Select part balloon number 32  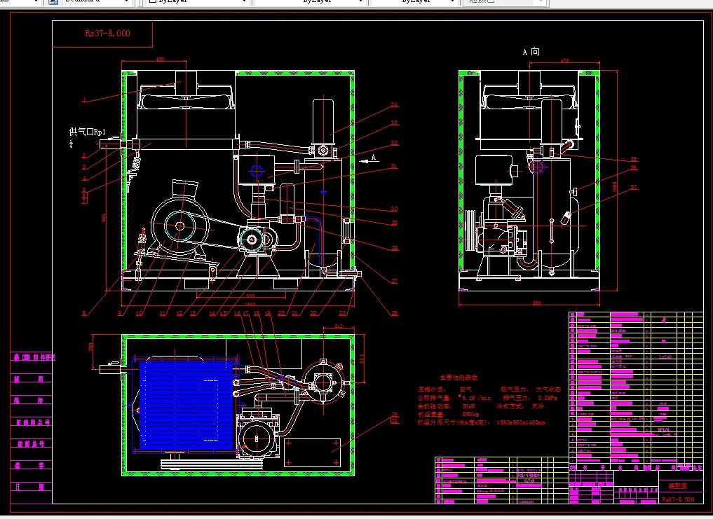click(x=394, y=143)
